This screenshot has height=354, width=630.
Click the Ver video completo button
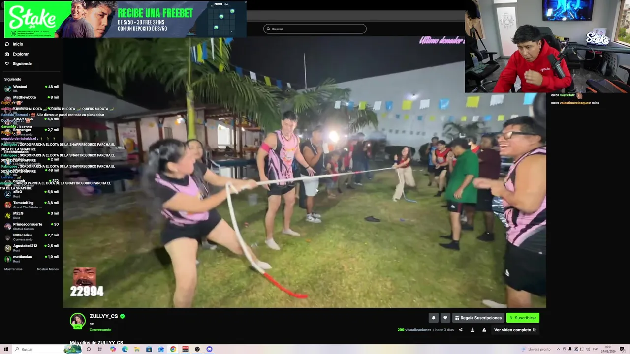click(515, 330)
